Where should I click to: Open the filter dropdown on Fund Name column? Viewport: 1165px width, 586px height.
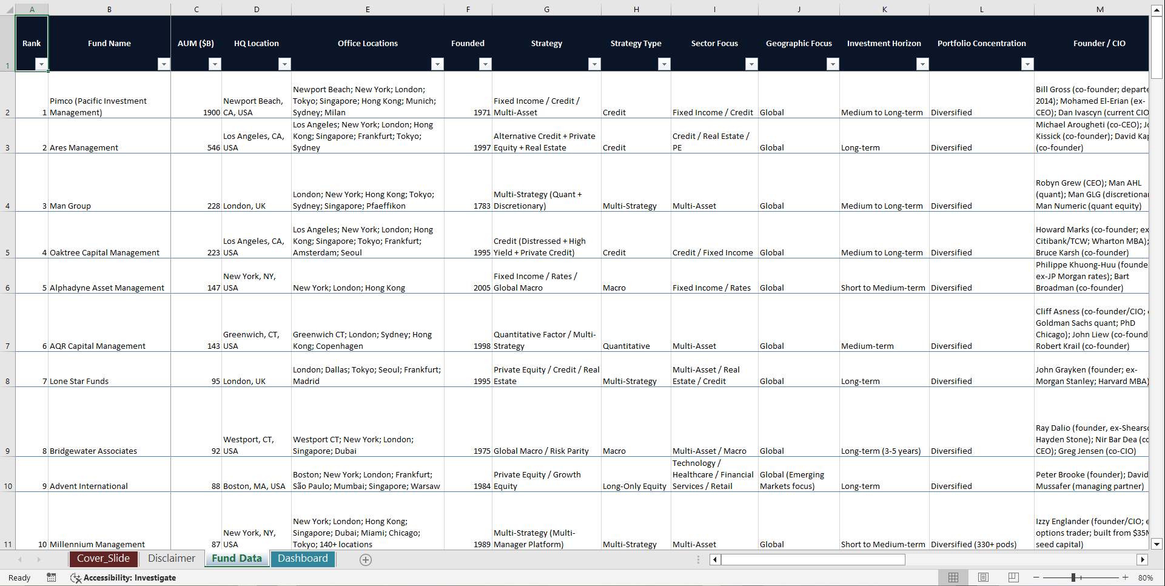[164, 64]
